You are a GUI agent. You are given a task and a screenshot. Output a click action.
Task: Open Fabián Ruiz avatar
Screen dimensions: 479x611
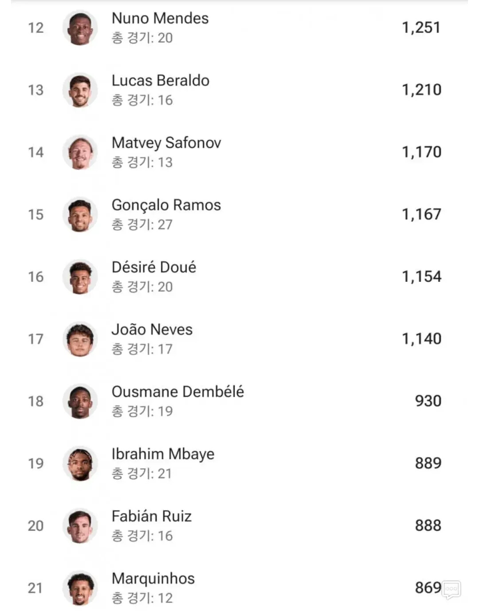tap(80, 526)
